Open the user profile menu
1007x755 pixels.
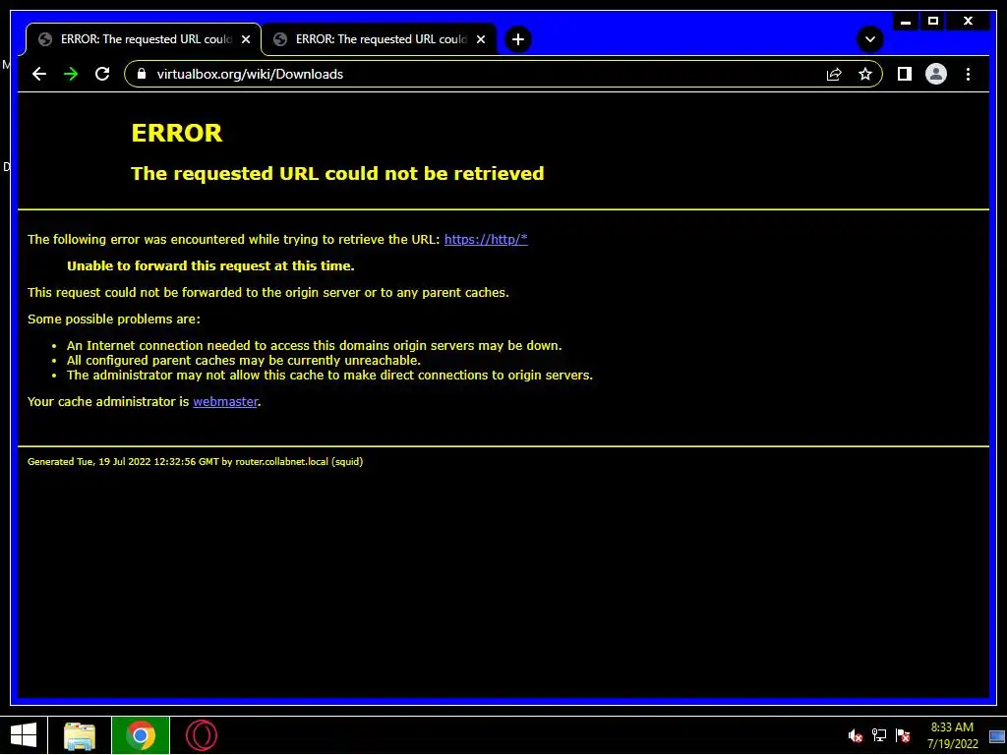(x=936, y=74)
